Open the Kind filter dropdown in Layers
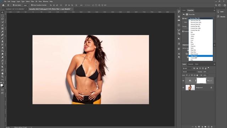 (187, 68)
